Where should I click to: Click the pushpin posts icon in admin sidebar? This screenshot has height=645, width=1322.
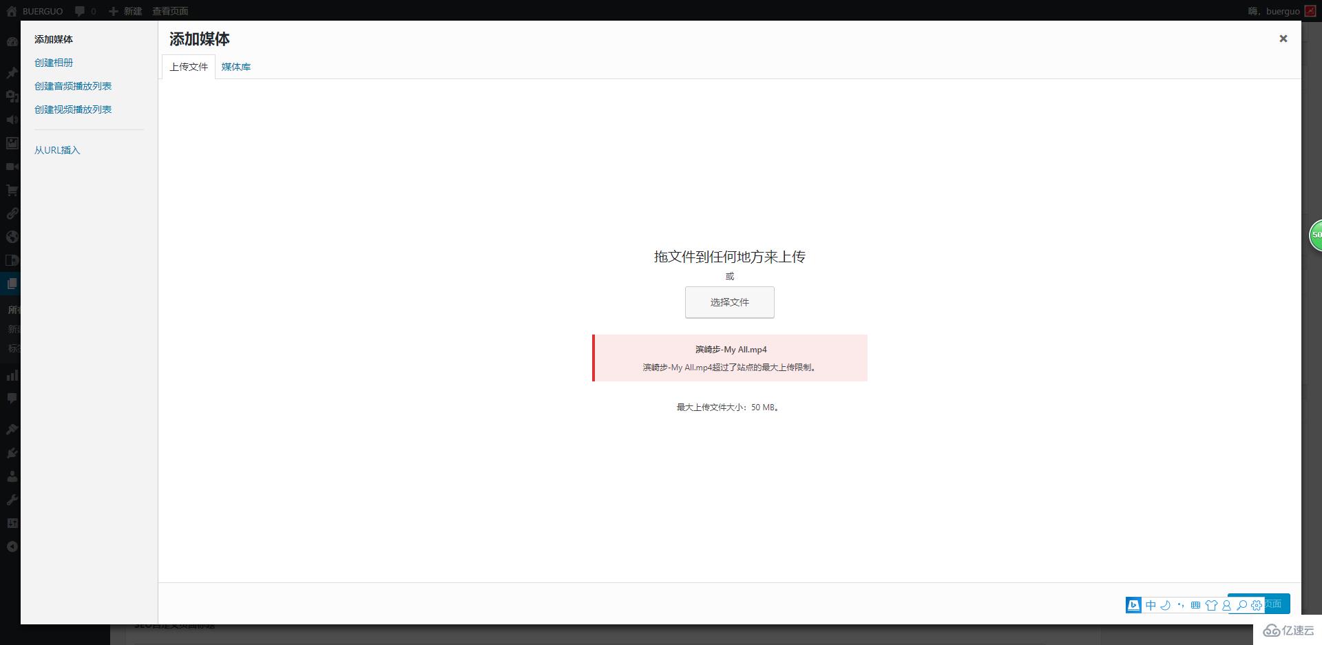[12, 73]
